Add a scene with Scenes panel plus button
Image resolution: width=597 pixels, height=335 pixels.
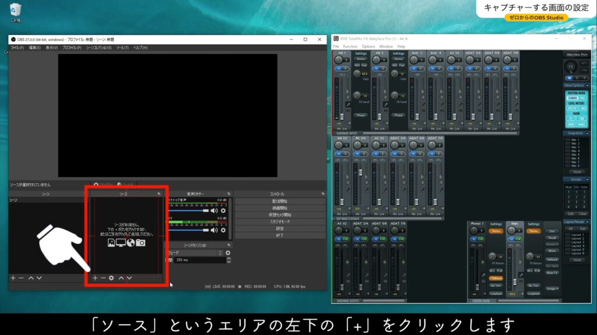13,278
